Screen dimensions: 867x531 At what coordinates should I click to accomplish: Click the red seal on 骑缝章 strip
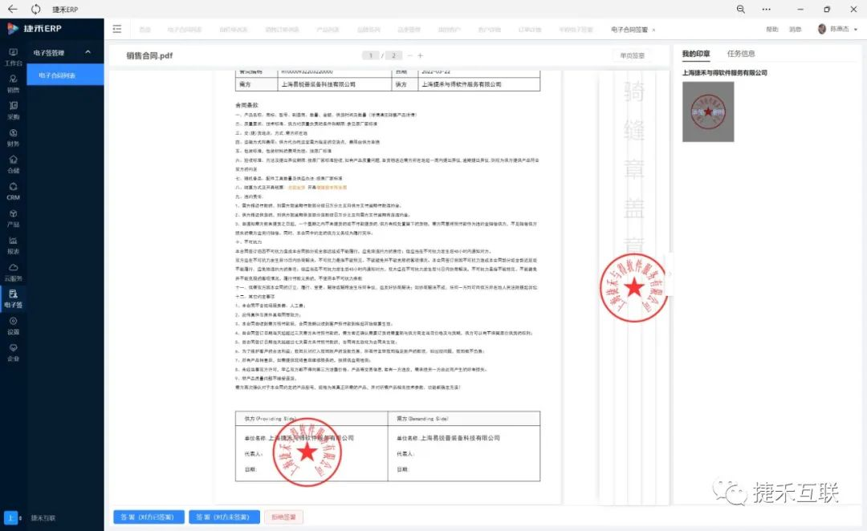coord(633,287)
